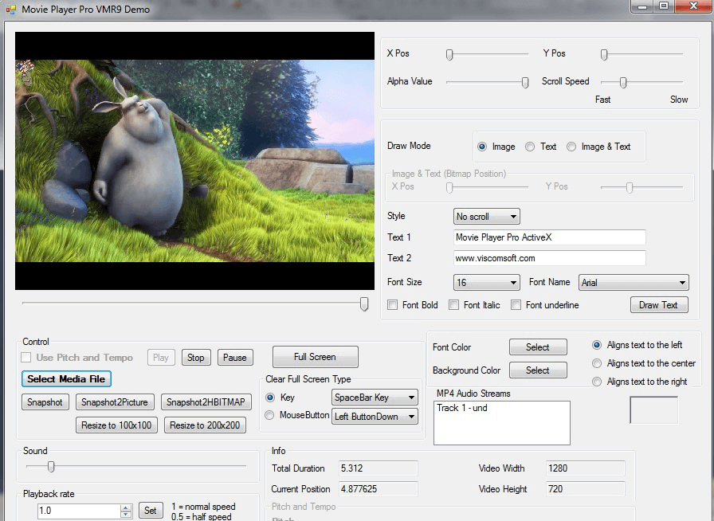
Task: Switch the video to Full Screen
Action: [315, 357]
